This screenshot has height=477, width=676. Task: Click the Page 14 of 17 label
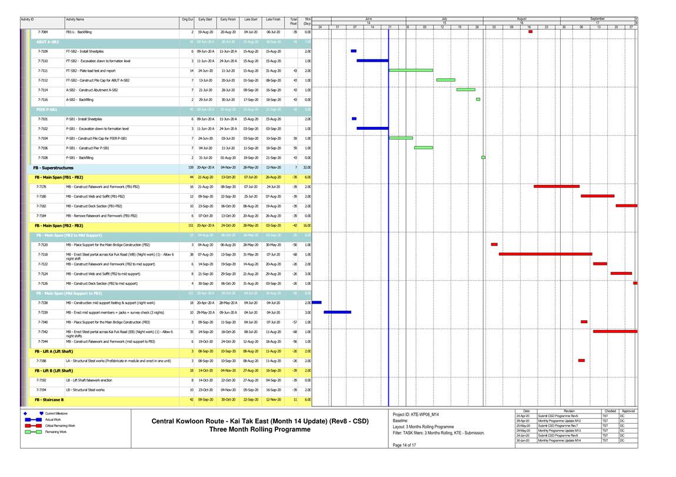click(404, 445)
